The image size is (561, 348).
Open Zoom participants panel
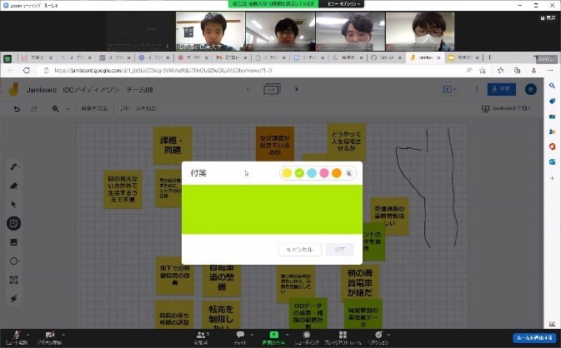201,338
